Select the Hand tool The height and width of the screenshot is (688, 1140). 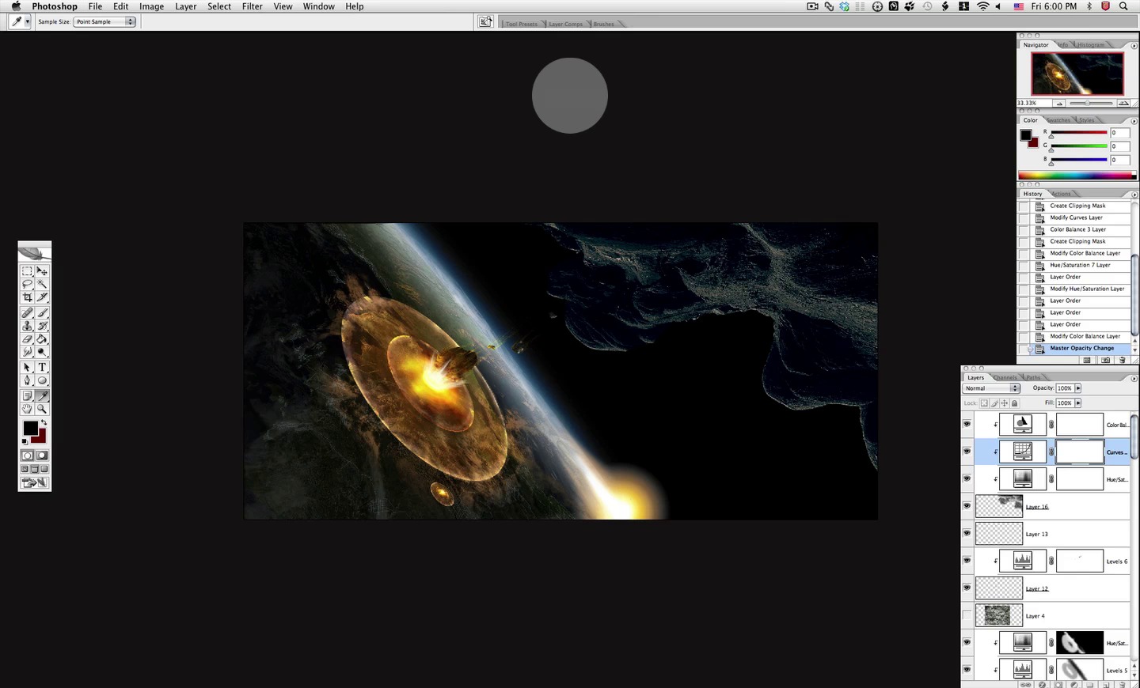pyautogui.click(x=27, y=409)
